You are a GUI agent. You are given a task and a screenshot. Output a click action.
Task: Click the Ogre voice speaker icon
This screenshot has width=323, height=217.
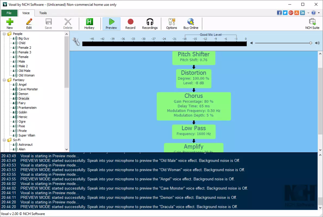[15, 122]
